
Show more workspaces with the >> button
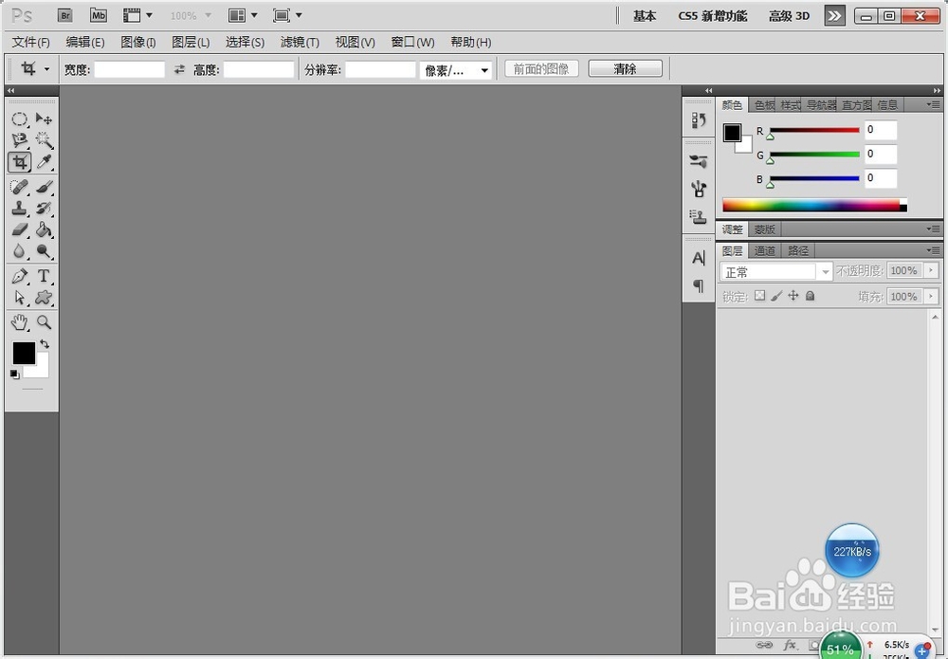(835, 16)
